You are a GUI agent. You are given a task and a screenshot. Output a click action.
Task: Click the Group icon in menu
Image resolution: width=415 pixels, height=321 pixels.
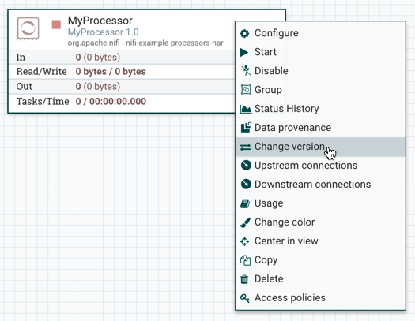point(246,90)
